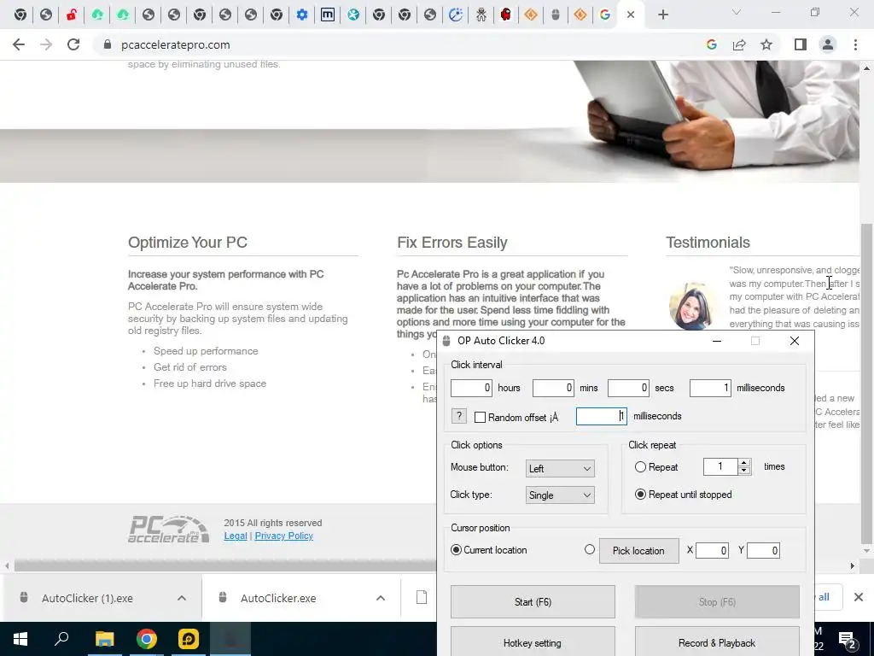Click the X coordinate field

pyautogui.click(x=713, y=551)
